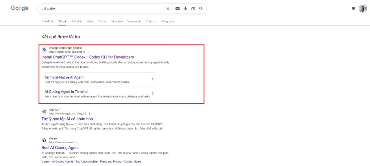Open the Thêm dropdown
The width and height of the screenshot is (370, 166).
(x=151, y=21)
